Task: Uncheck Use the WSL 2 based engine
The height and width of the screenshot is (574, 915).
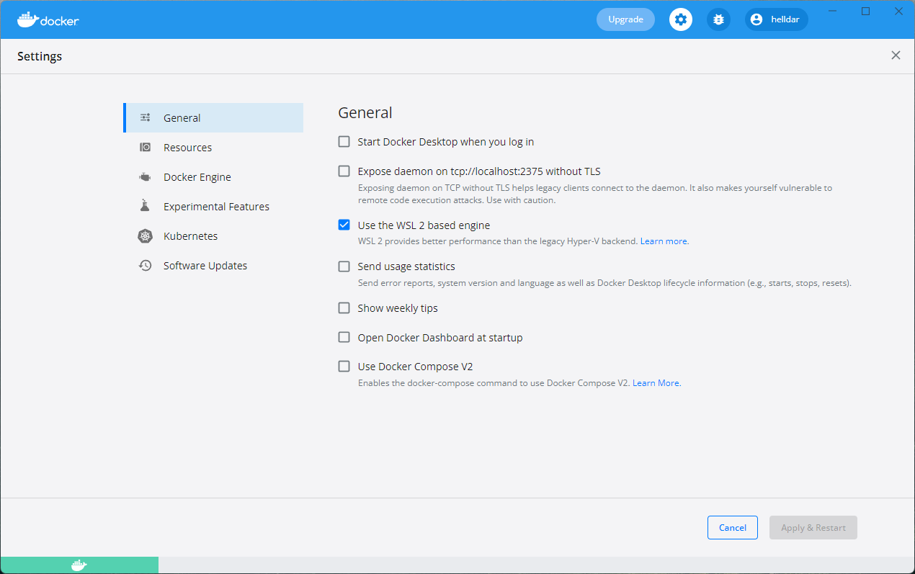Action: (344, 225)
